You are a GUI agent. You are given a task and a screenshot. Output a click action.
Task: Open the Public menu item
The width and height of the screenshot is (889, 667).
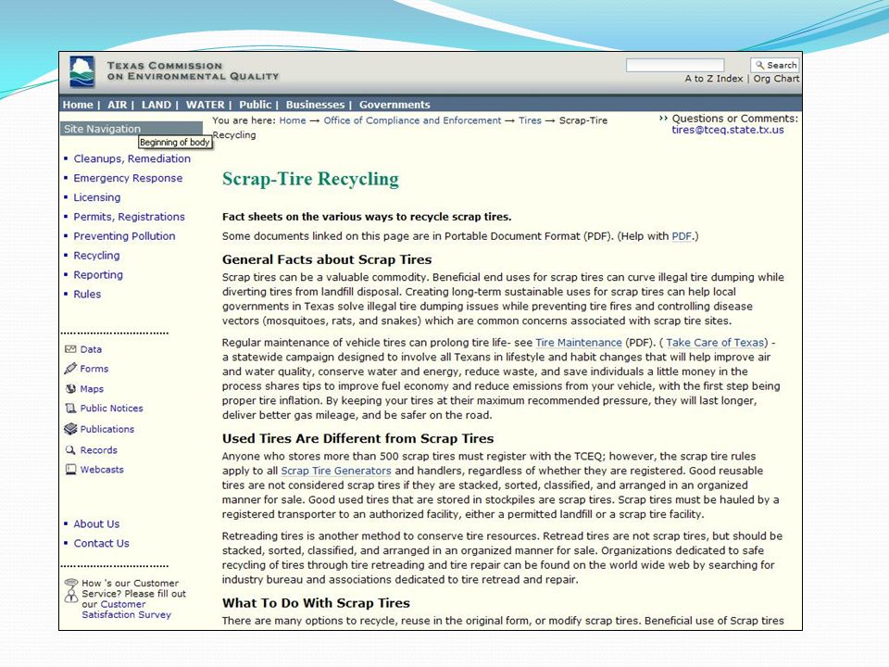pos(256,105)
